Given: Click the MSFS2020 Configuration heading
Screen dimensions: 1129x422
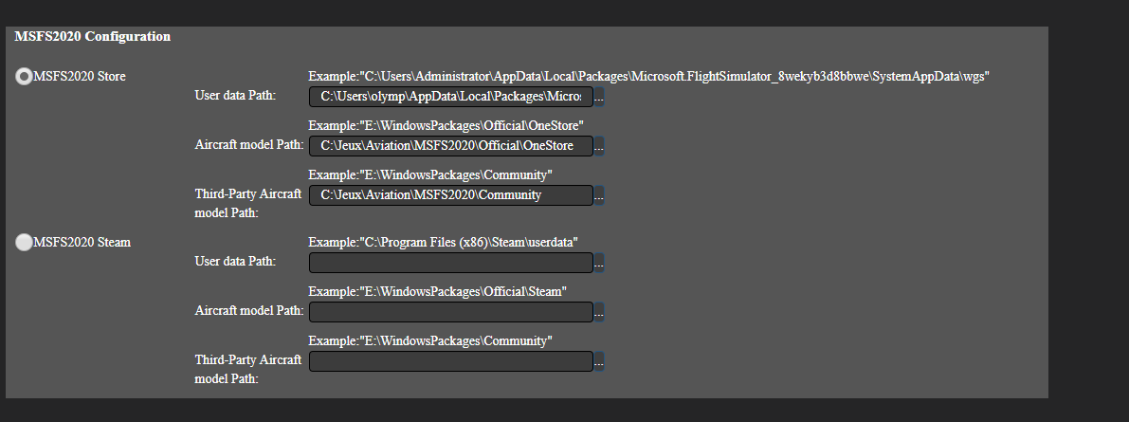Looking at the screenshot, I should point(93,37).
